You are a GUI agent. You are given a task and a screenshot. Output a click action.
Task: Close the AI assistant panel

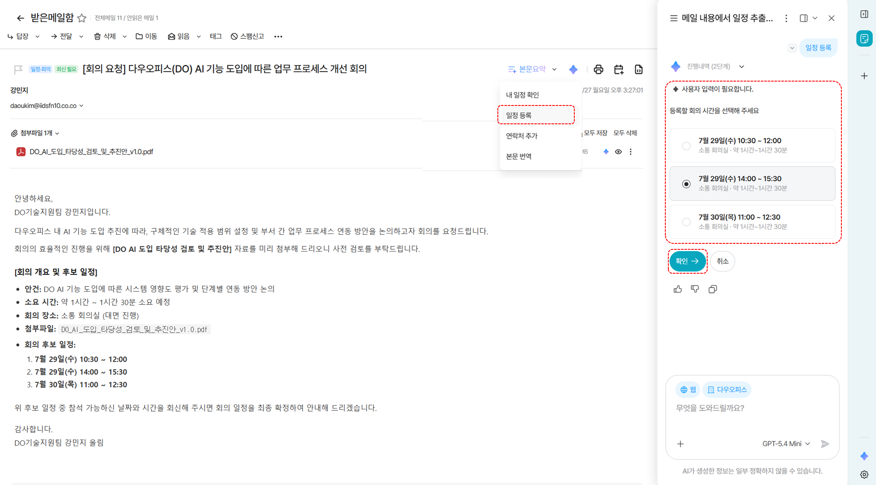(x=831, y=18)
